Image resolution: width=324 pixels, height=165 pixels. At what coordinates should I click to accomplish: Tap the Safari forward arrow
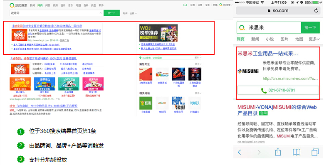click(x=259, y=152)
